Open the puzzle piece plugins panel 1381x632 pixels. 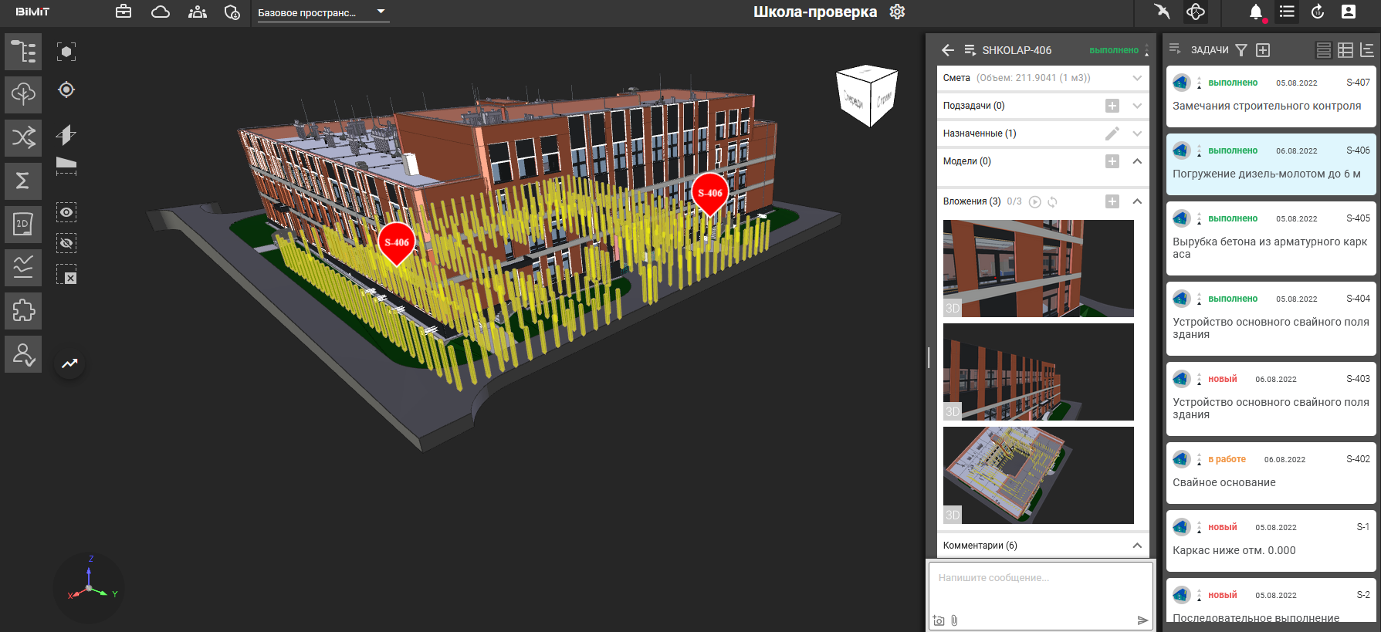[23, 311]
